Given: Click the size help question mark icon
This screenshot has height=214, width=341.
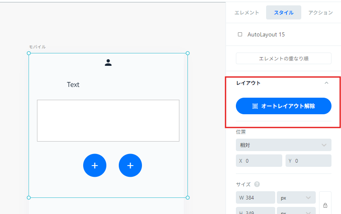Looking at the screenshot, I should pos(257,184).
